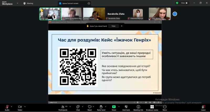Image resolution: width=210 pixels, height=112 pixels.
Task: Expand chat options arrow beside Chat
Action: click(x=82, y=107)
